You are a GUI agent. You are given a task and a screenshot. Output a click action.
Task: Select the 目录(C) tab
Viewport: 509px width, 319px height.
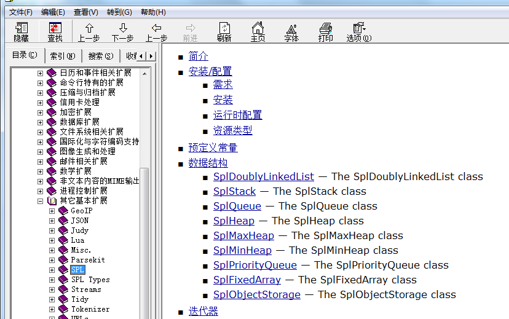[x=25, y=55]
